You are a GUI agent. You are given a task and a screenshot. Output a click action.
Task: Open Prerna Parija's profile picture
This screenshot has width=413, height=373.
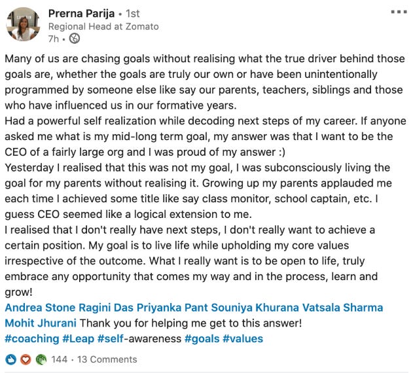23,24
